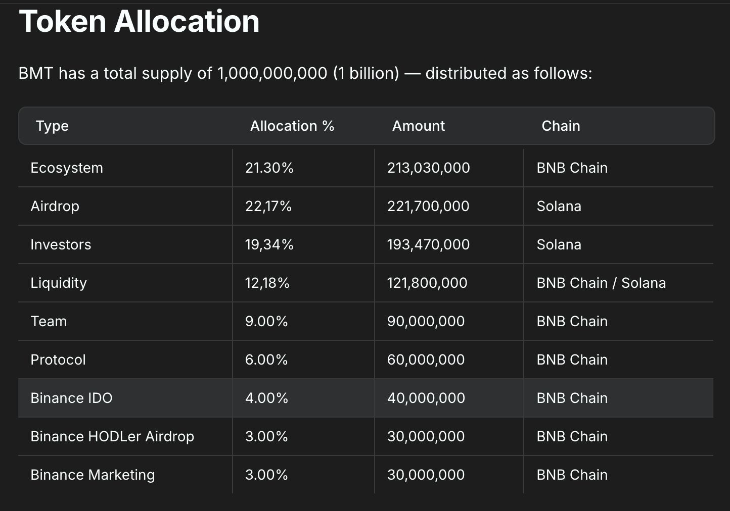Click the Type column header
This screenshot has height=511, width=730.
point(52,126)
